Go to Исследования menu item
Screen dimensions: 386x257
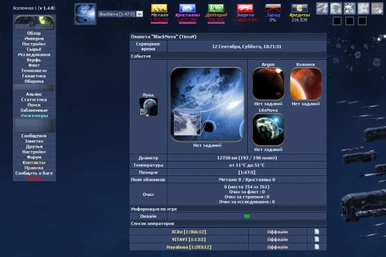(34, 55)
